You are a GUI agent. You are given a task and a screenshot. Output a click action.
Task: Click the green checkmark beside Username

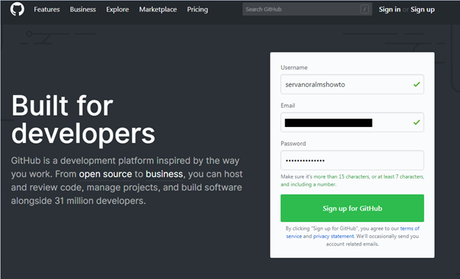click(417, 84)
